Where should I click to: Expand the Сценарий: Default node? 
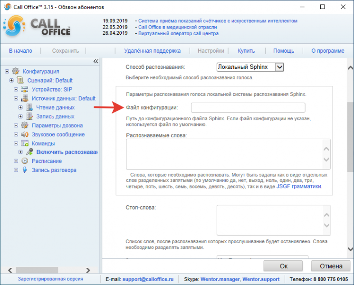pyautogui.click(x=11, y=80)
